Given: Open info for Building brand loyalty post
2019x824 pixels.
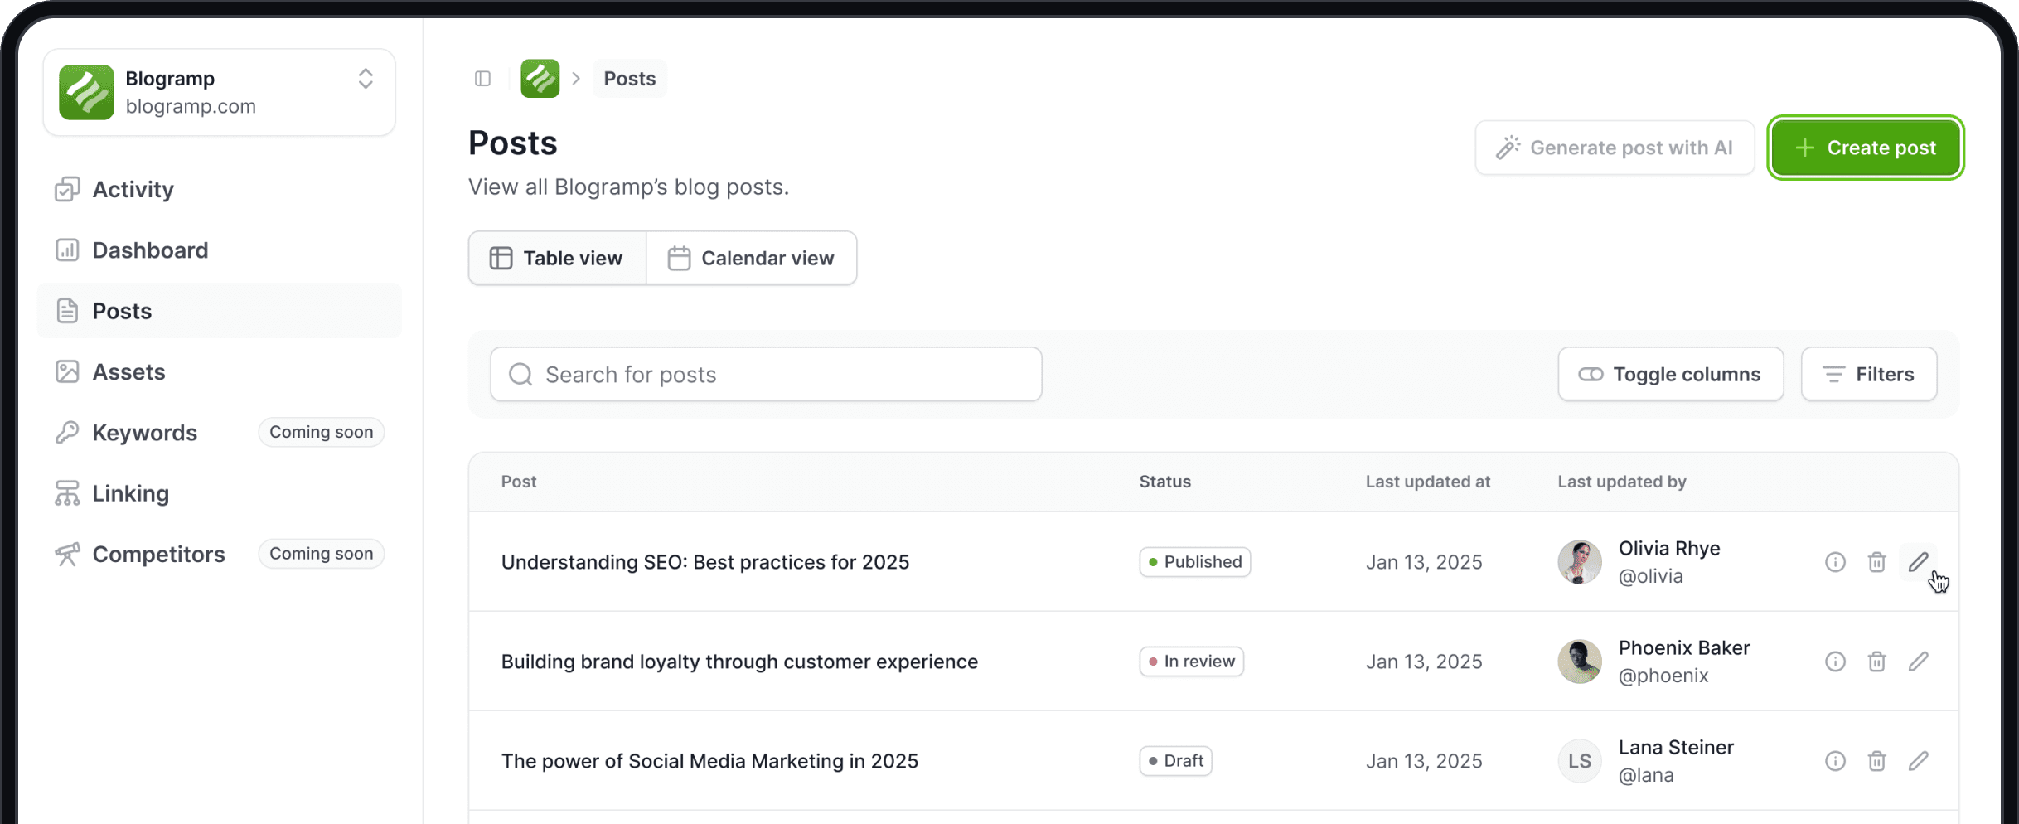Looking at the screenshot, I should [1835, 662].
